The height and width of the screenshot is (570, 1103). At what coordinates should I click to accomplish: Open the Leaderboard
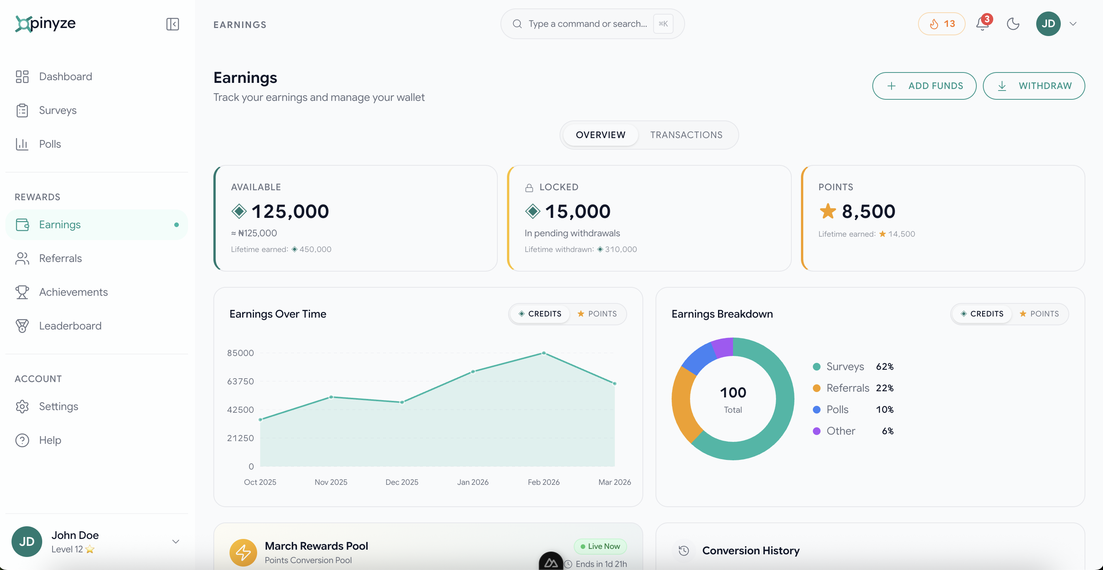pos(70,326)
